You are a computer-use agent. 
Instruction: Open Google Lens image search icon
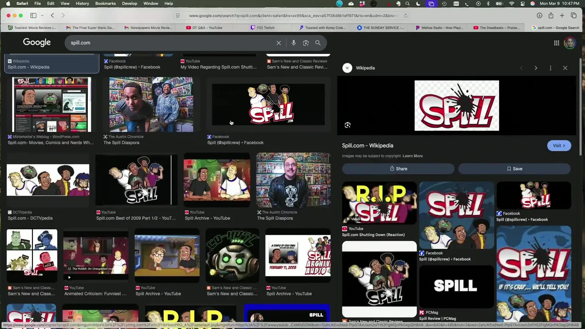click(306, 43)
